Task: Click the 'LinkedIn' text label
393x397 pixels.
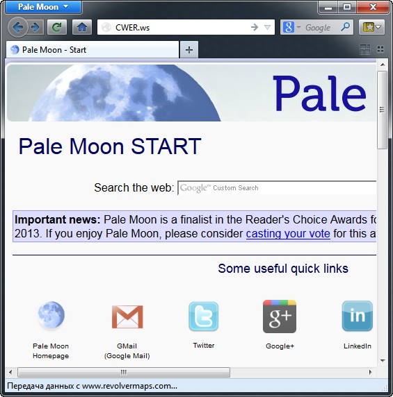Action: point(358,346)
